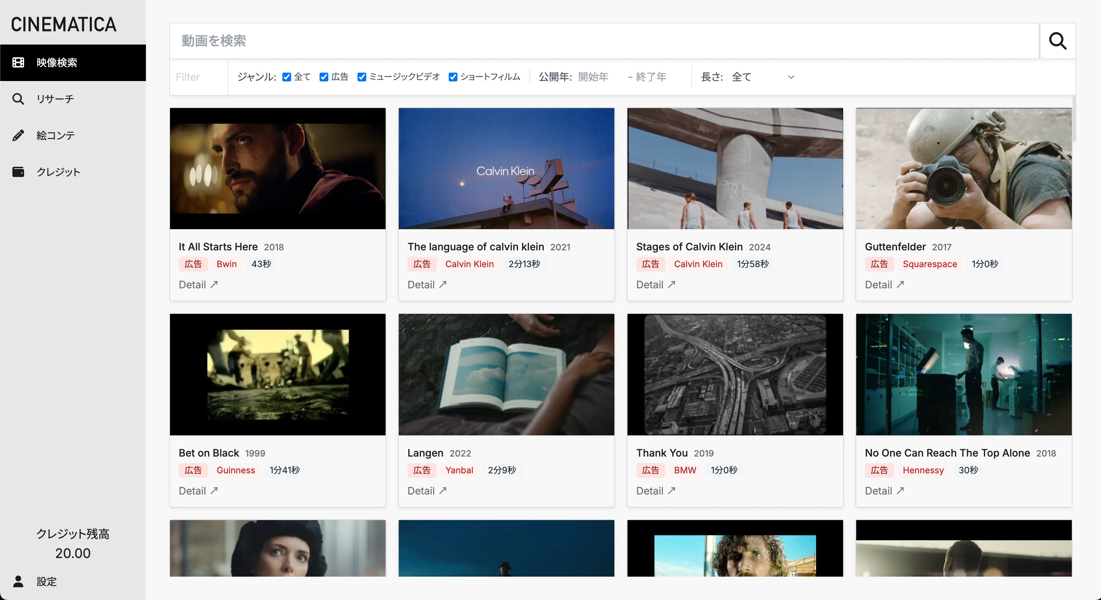
Task: Click the 動画を検索 search field
Action: coord(604,41)
